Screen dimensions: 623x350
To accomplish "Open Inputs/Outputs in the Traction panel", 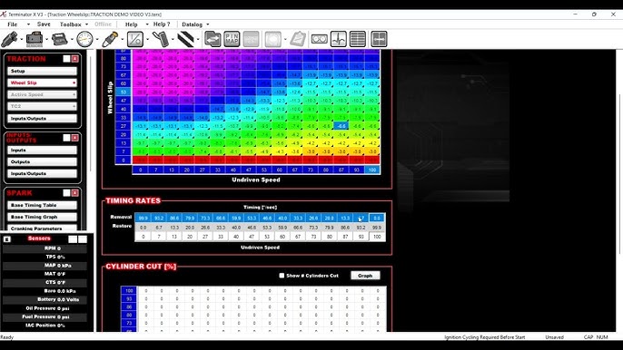I will (x=42, y=118).
